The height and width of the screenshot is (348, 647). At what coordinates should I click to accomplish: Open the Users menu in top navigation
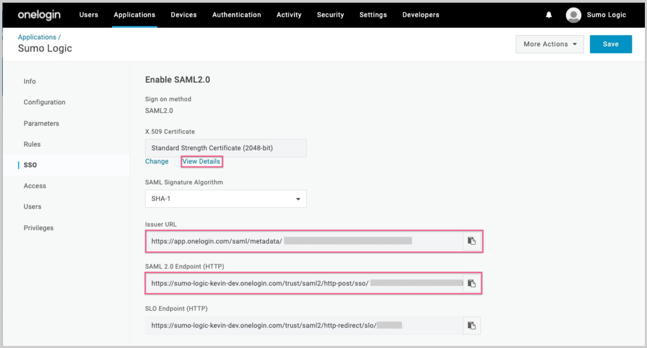click(x=89, y=15)
